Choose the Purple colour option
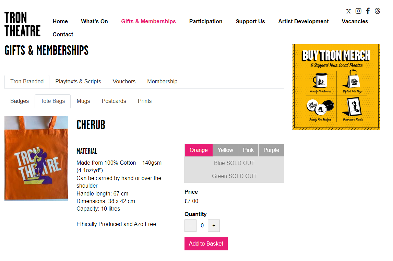 [271, 150]
